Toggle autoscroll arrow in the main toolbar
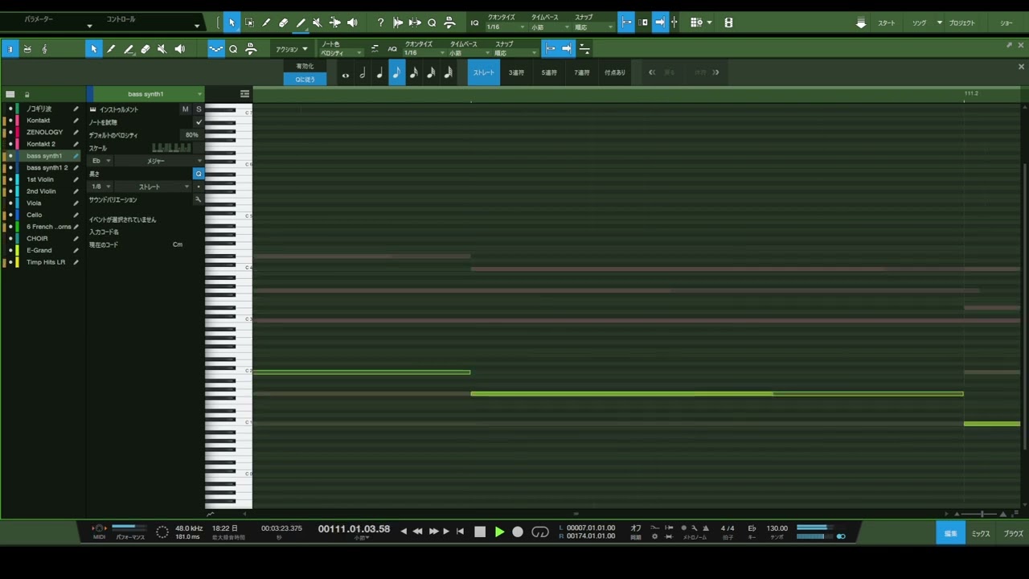Image resolution: width=1029 pixels, height=579 pixels. (659, 23)
